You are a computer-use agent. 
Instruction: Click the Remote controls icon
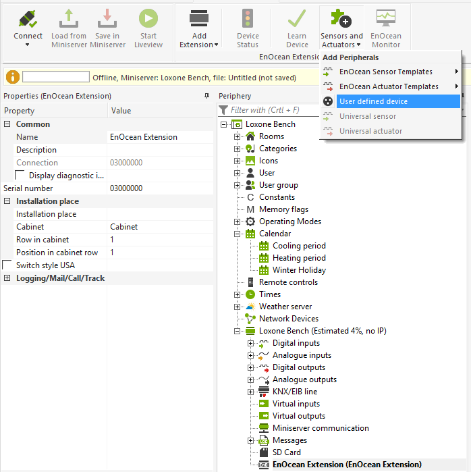250,282
